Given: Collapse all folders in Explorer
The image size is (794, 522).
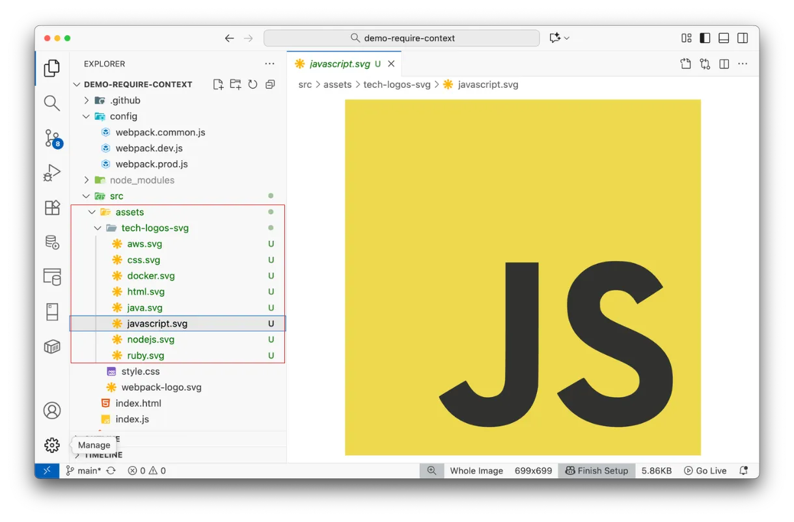Looking at the screenshot, I should coord(270,85).
